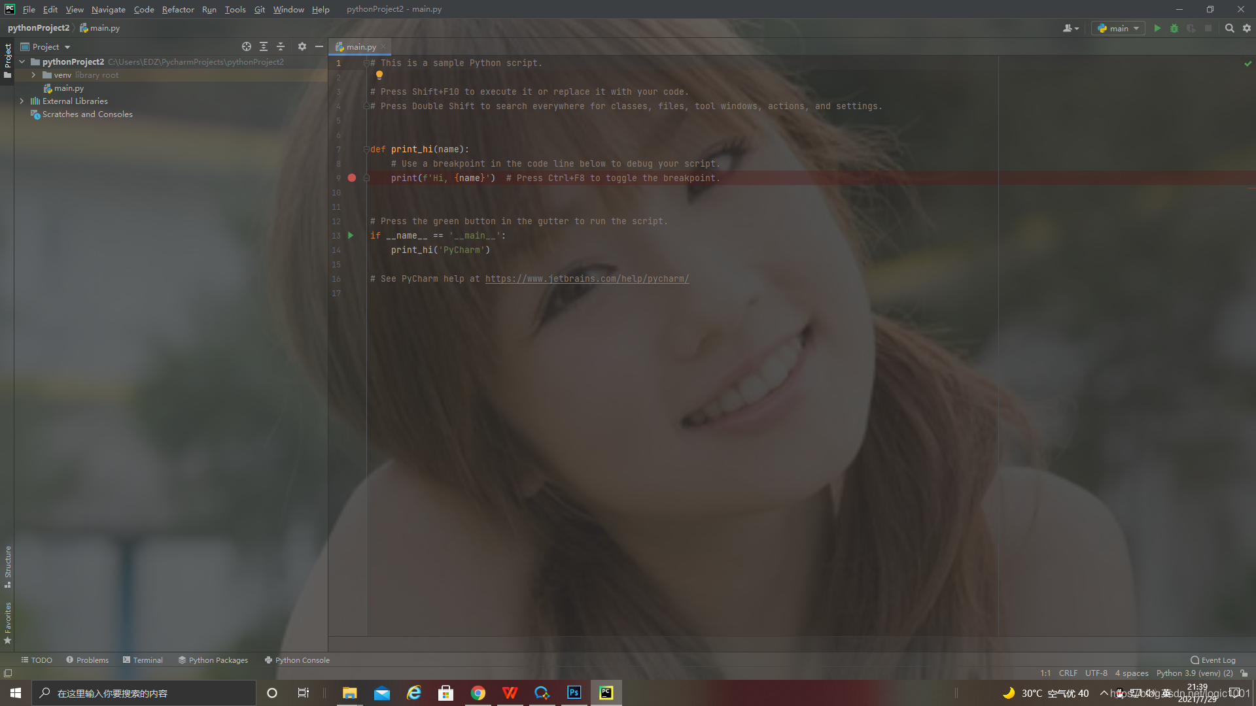Click the yellow intention lightbulb
This screenshot has height=706, width=1256.
tap(379, 76)
